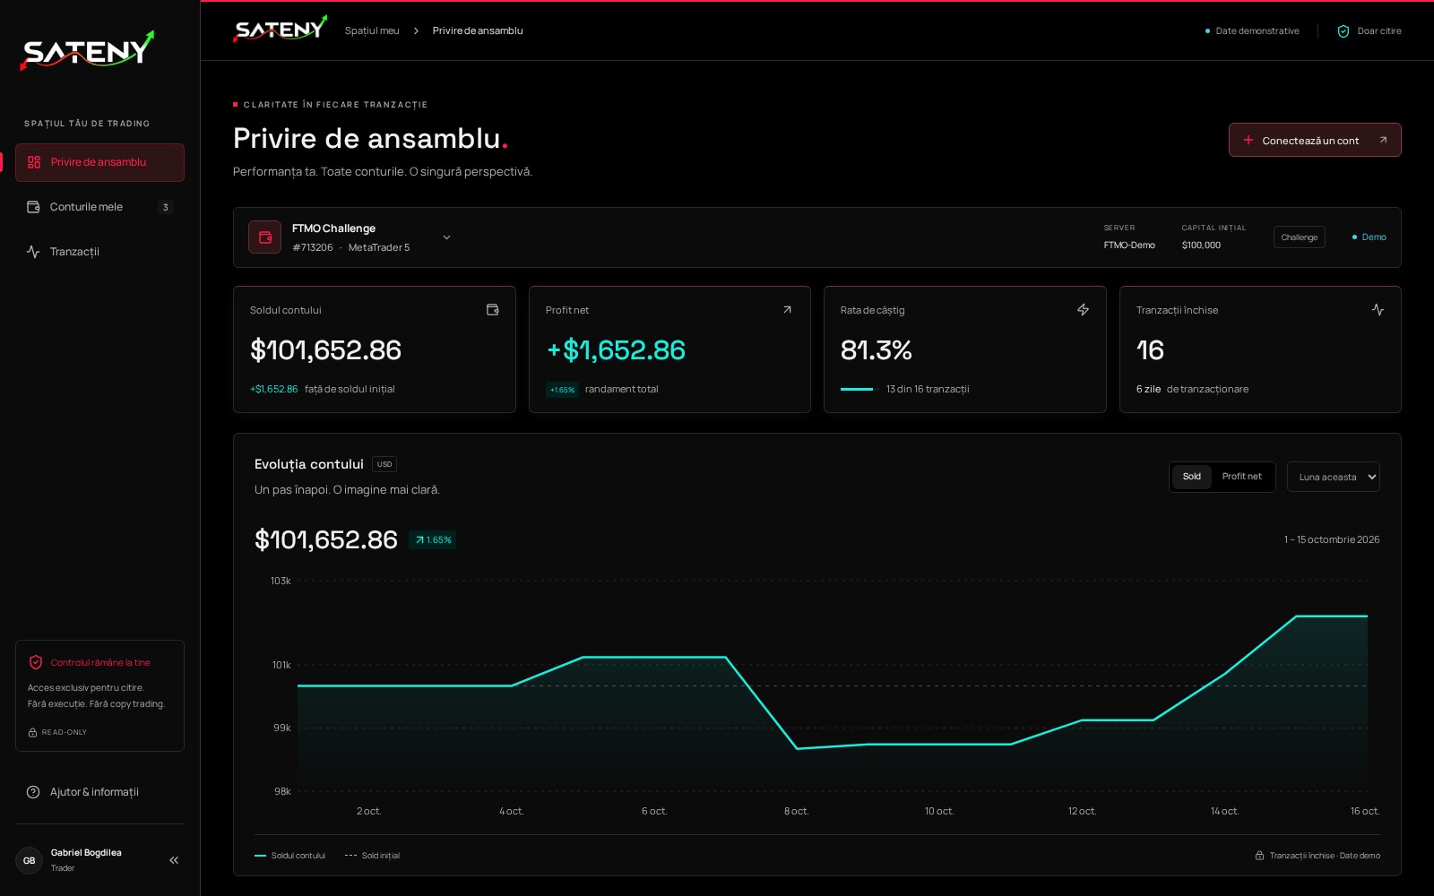1434x896 pixels.
Task: Switch chart to Profit net
Action: (x=1241, y=477)
